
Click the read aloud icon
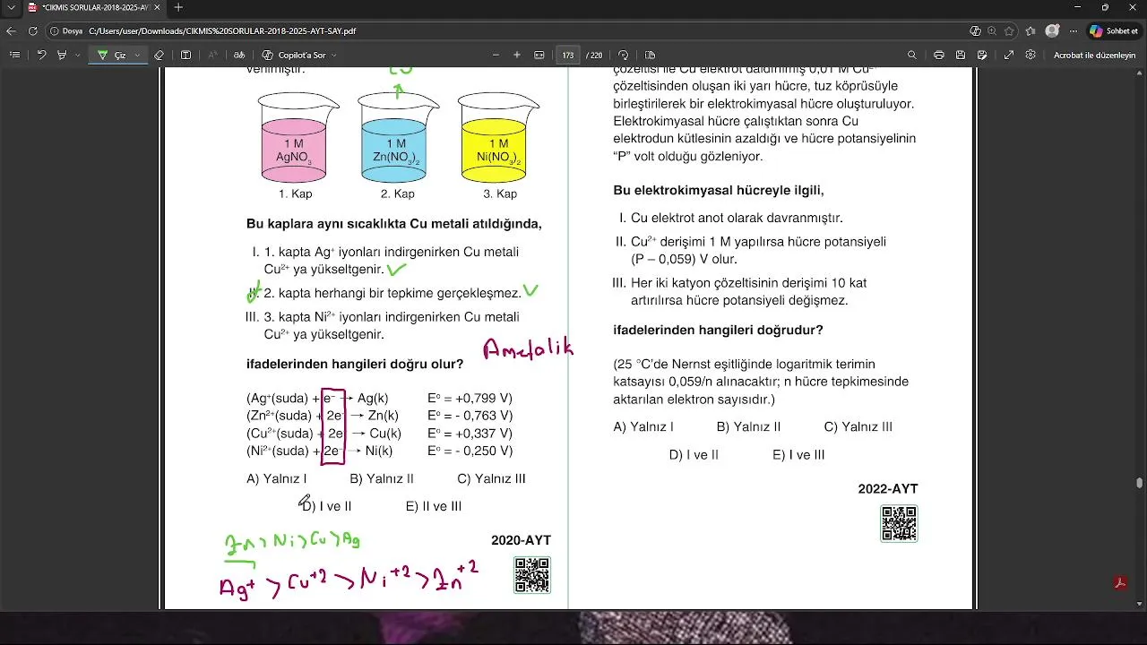click(x=212, y=55)
